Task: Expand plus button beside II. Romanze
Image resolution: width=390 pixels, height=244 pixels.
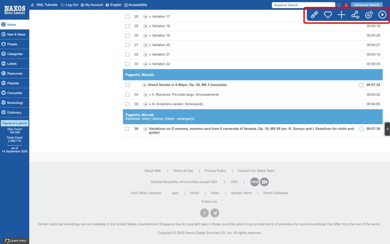Action: (145, 95)
